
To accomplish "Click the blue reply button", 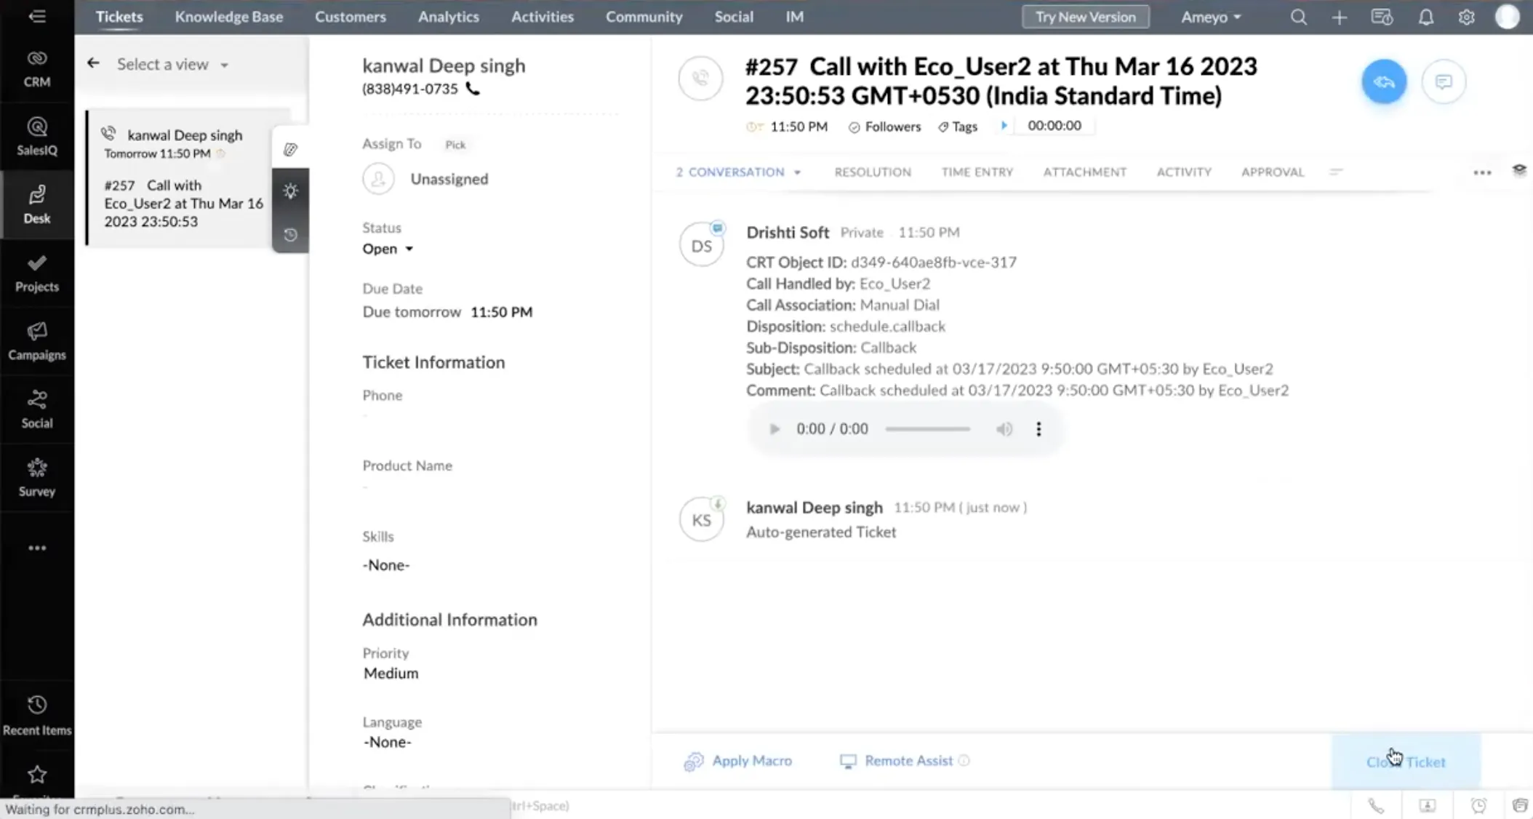I will (1383, 81).
